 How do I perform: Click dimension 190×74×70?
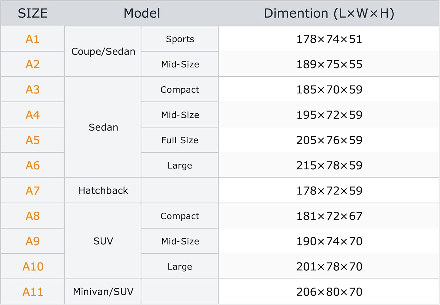[329, 241]
